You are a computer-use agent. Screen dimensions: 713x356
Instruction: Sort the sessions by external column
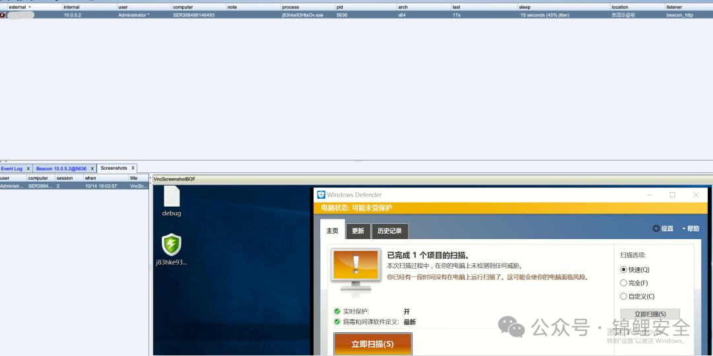click(x=34, y=7)
